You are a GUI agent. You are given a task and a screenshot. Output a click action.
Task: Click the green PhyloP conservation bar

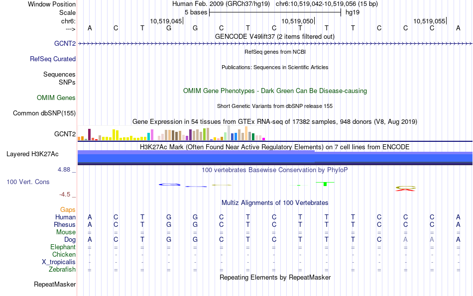(325, 184)
